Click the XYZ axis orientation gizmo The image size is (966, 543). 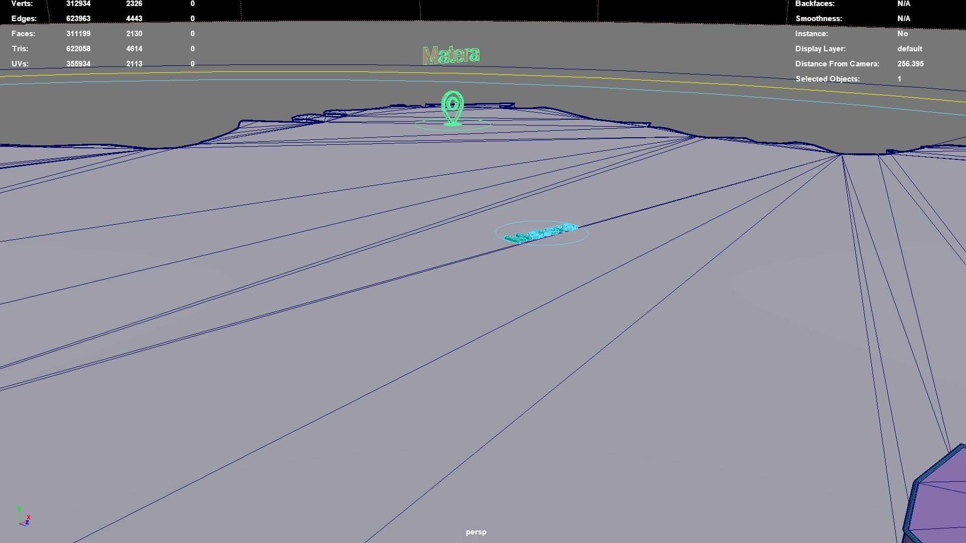(24, 517)
